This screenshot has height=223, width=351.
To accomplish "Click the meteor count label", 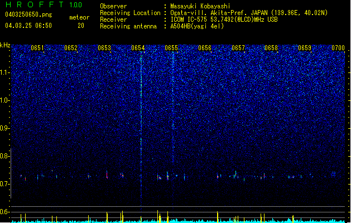I will (79, 17).
